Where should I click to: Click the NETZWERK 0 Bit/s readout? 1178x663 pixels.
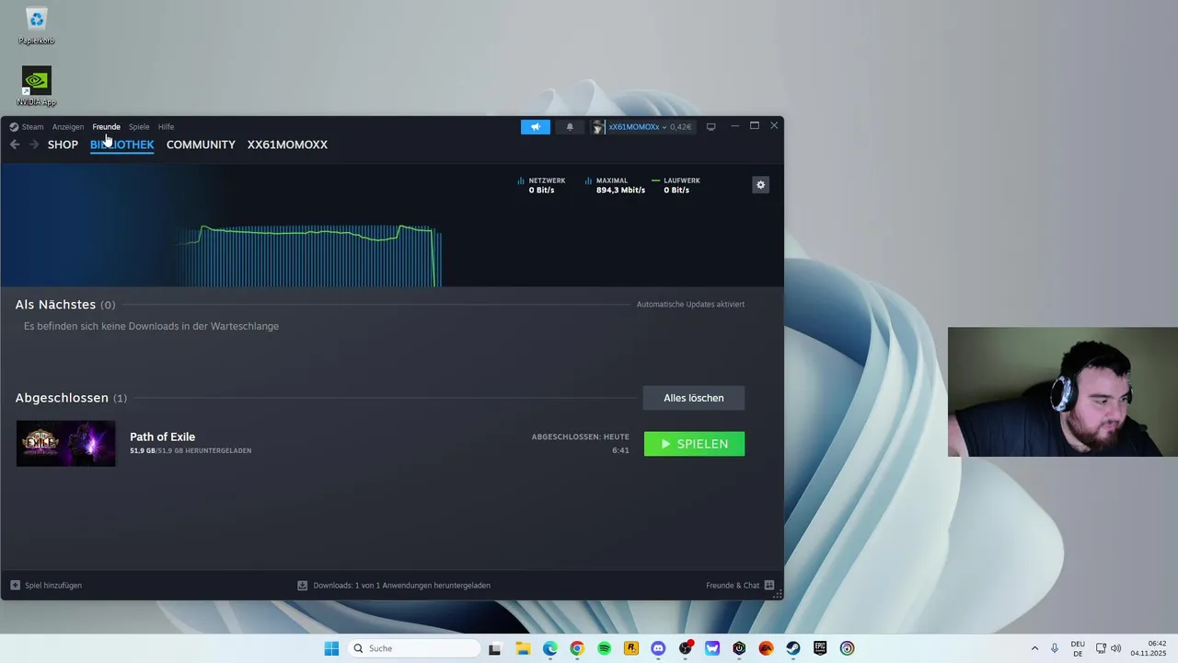point(541,185)
